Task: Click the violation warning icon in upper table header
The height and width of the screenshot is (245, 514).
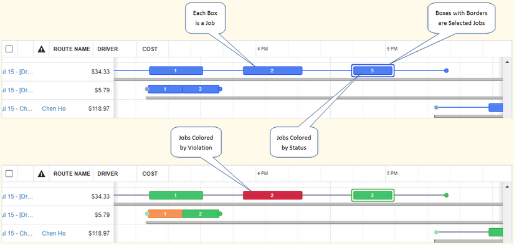Action: [x=41, y=49]
